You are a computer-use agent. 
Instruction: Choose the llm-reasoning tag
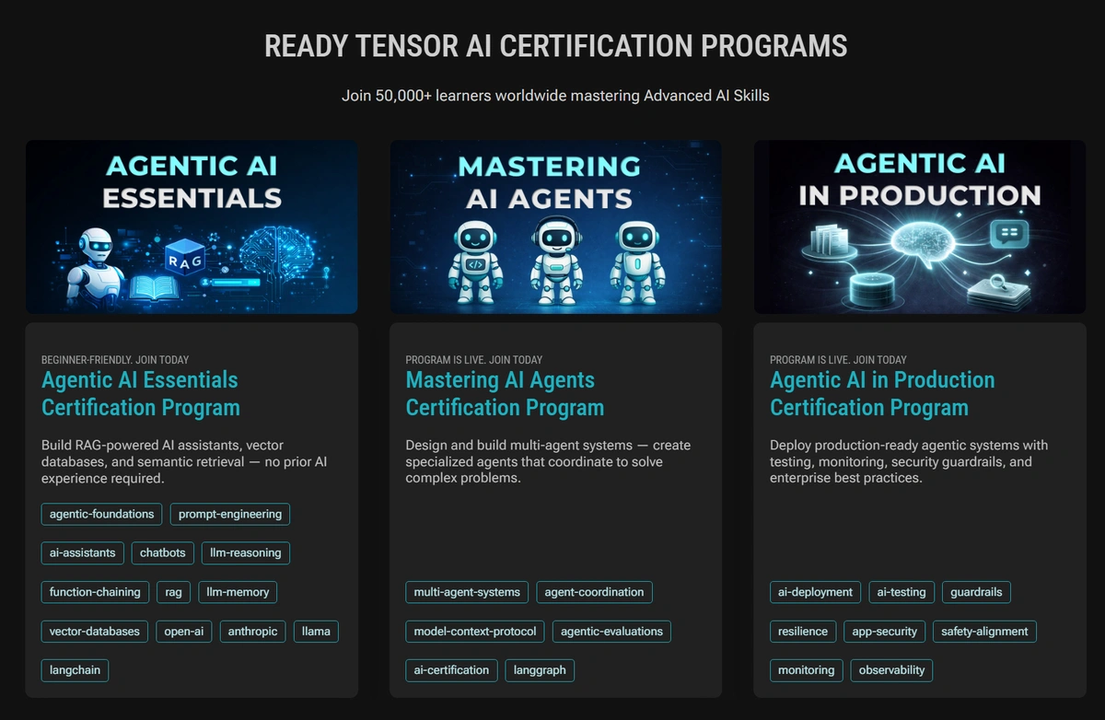coord(246,553)
